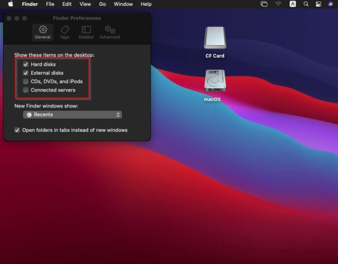Screen dimensions: 338x264
Task: Open the Recents dropdown for new Finder windows
Action: click(x=72, y=115)
